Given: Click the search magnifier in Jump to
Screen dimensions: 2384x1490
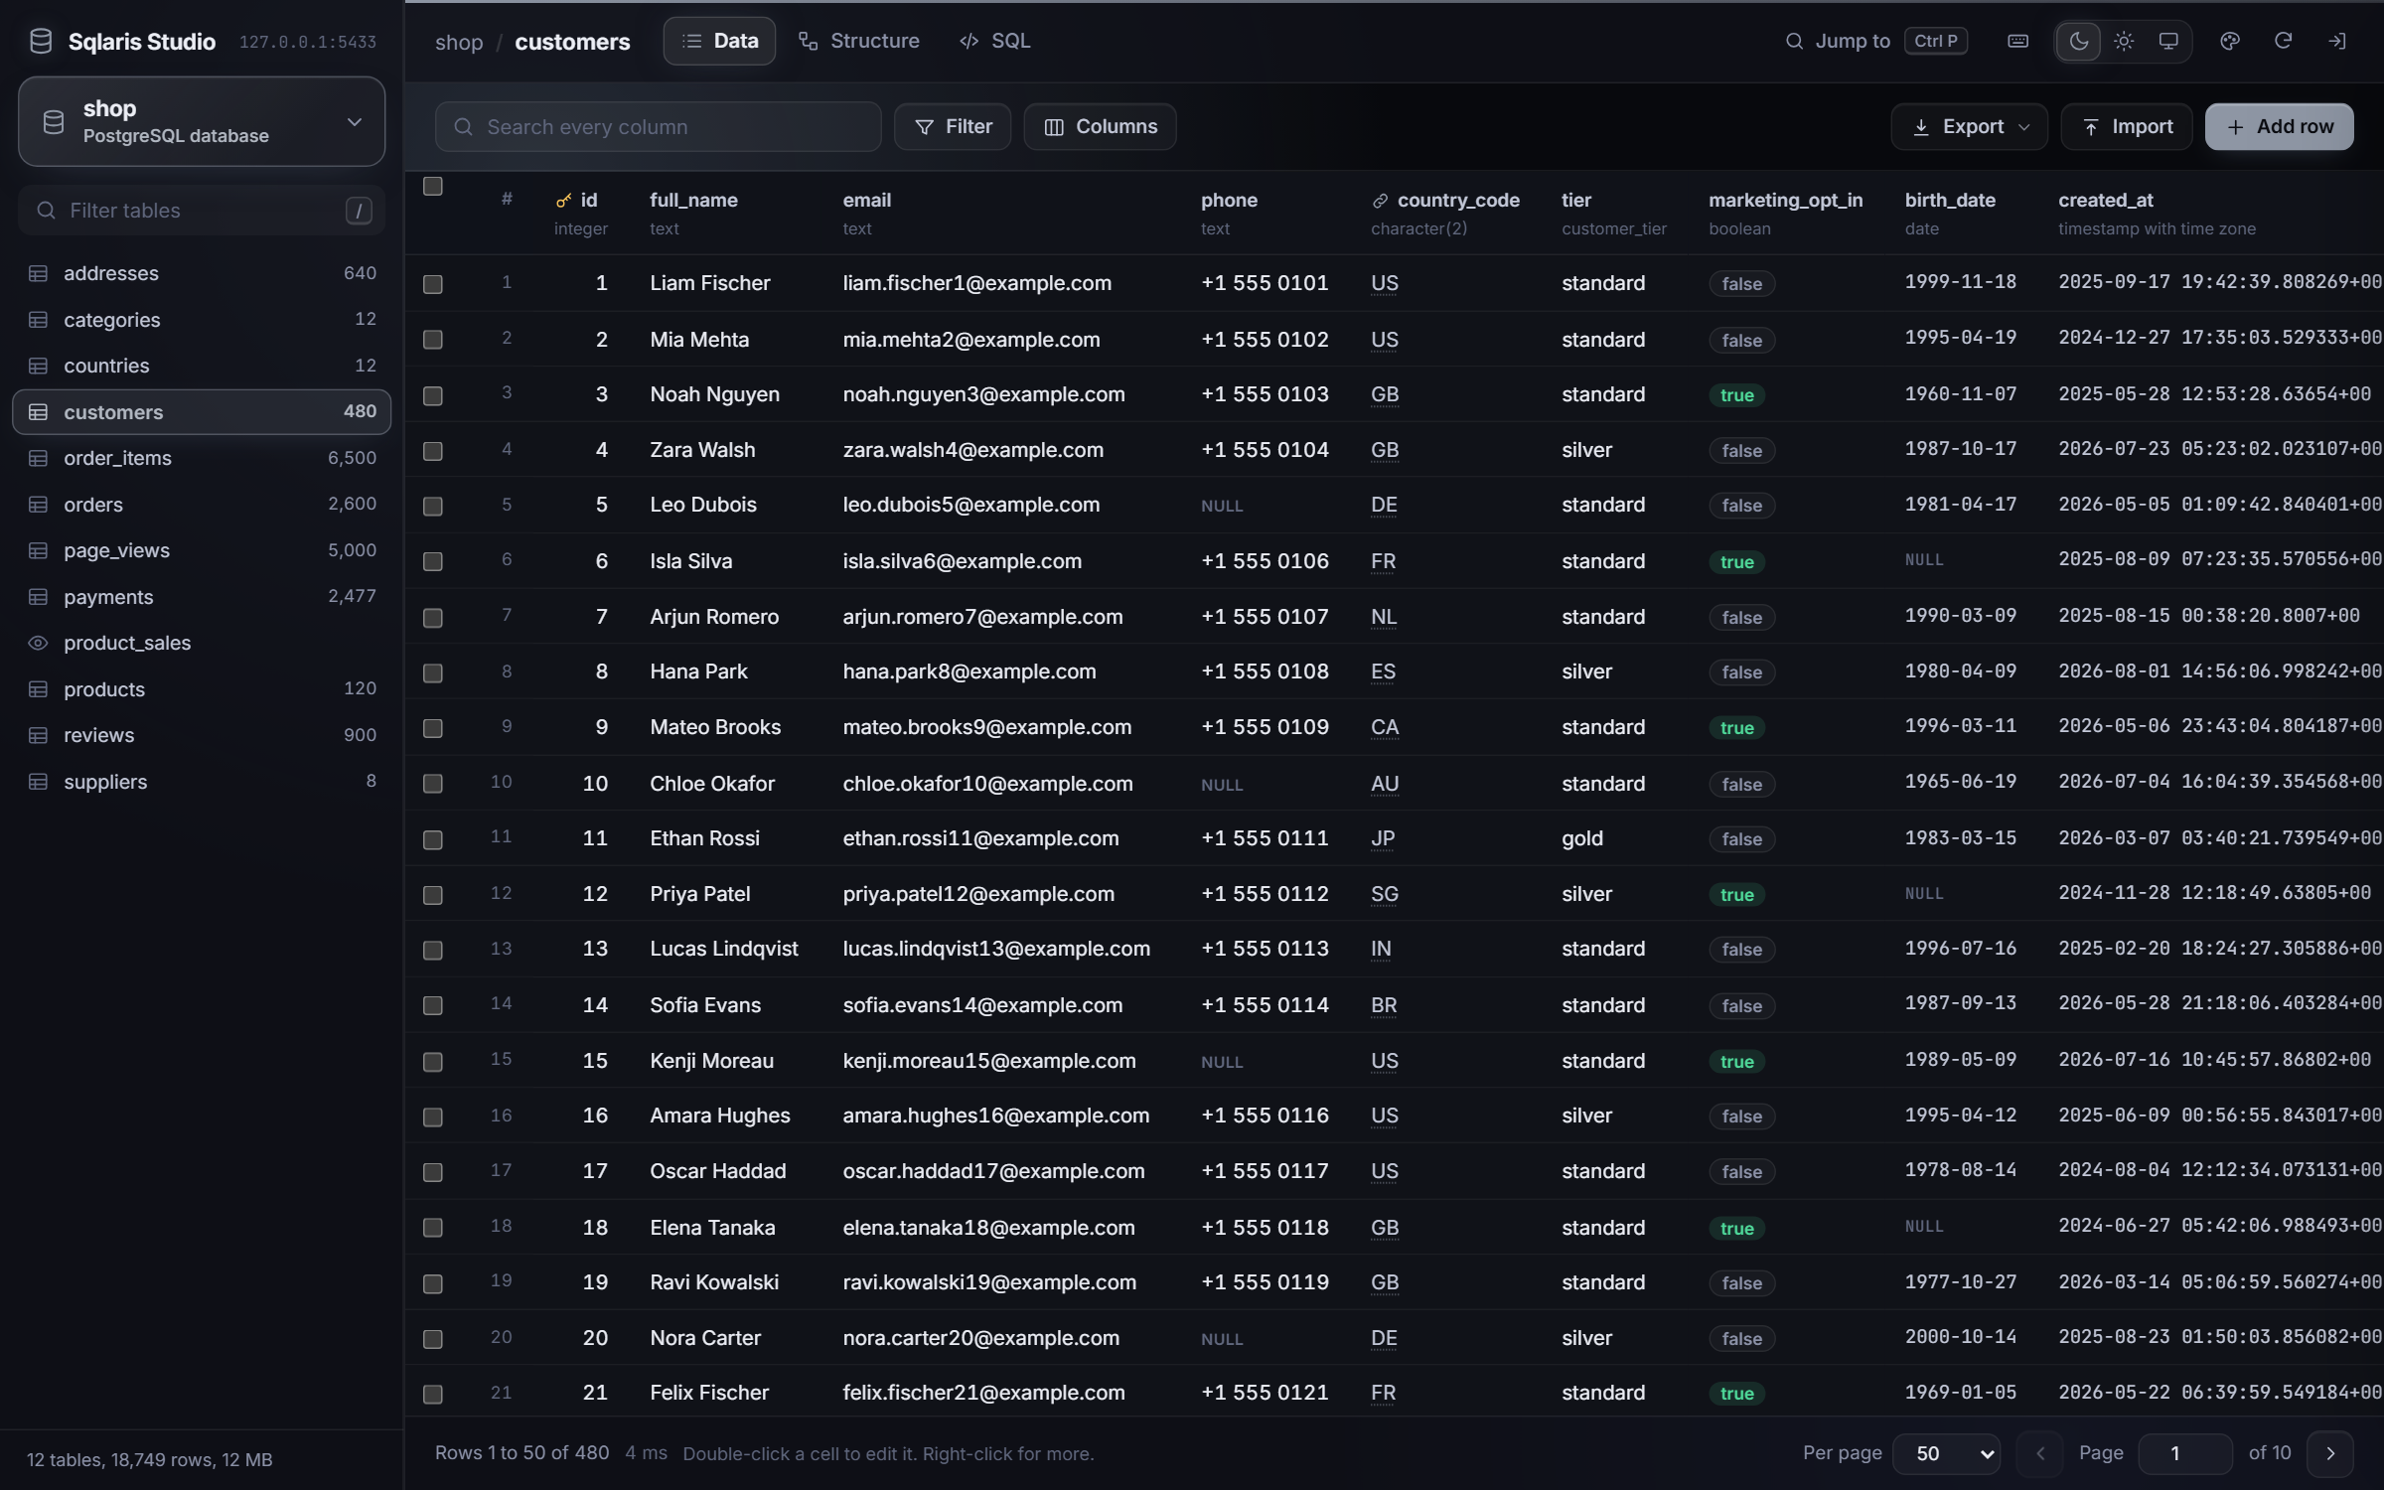Looking at the screenshot, I should point(1794,41).
